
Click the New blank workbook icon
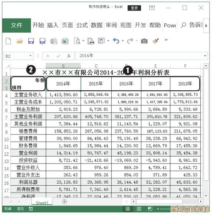coord(8,41)
